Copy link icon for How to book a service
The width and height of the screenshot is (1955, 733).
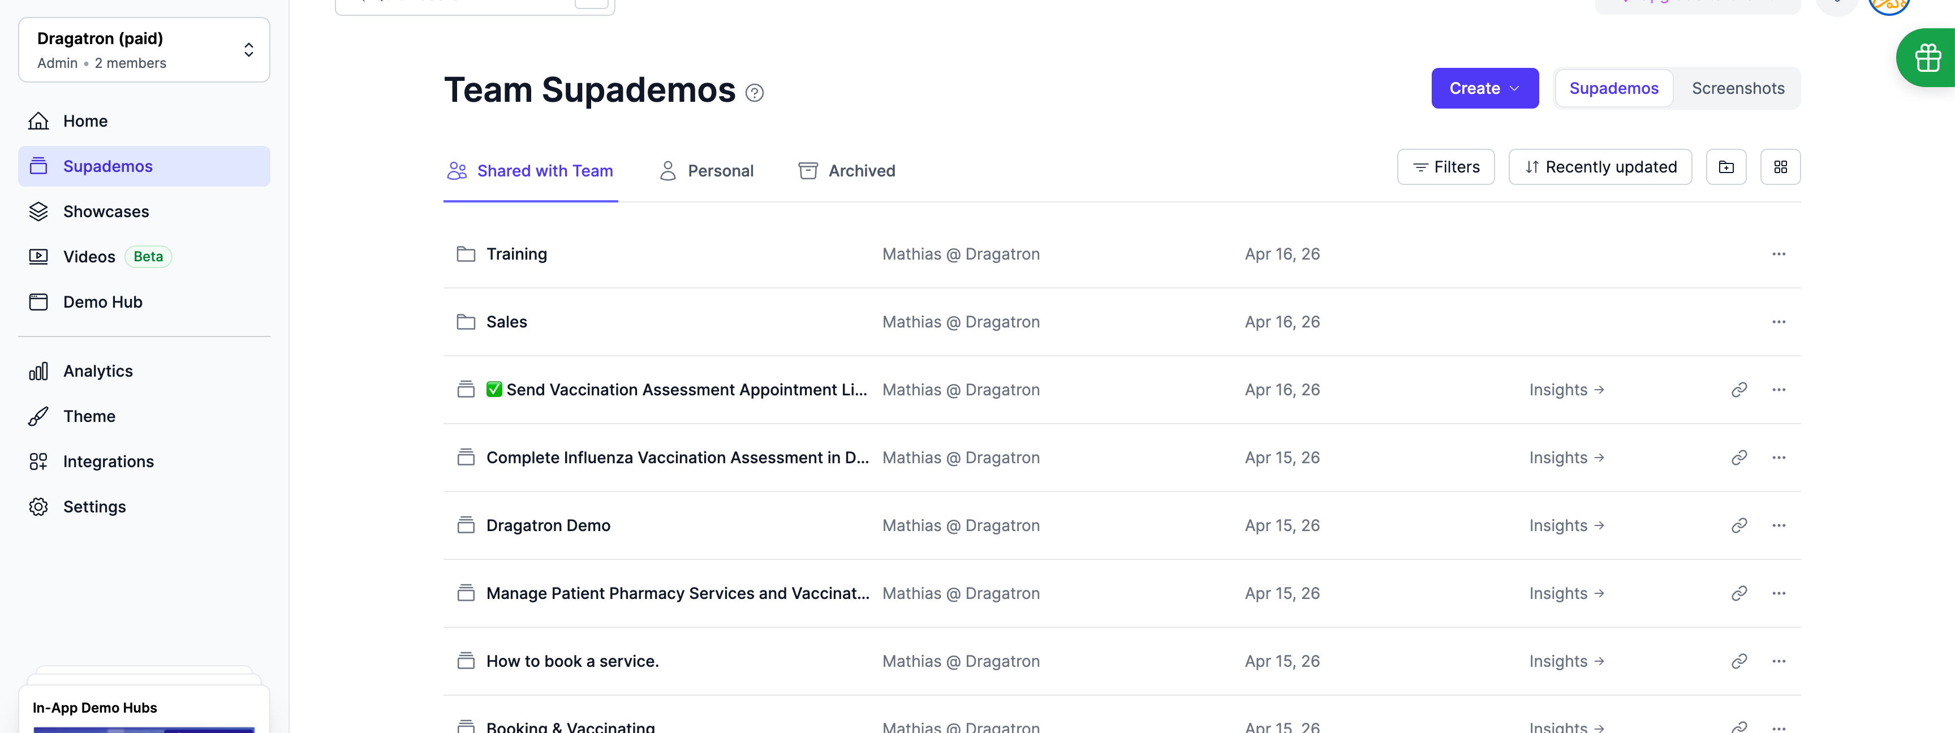tap(1739, 661)
